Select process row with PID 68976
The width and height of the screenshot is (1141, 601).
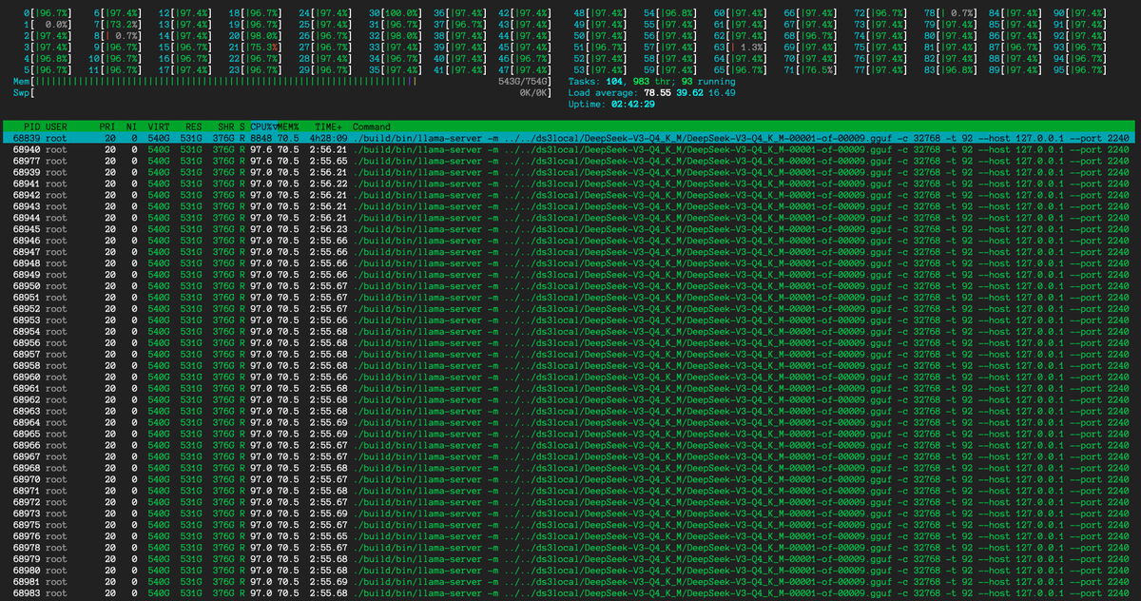click(570, 537)
